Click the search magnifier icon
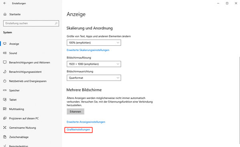Viewport: 240px width, 147px height. (56, 23)
